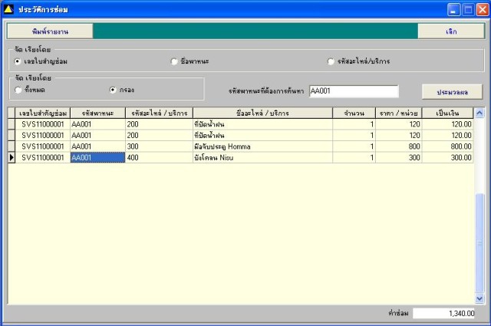Click unit price 300 cell

[399, 157]
